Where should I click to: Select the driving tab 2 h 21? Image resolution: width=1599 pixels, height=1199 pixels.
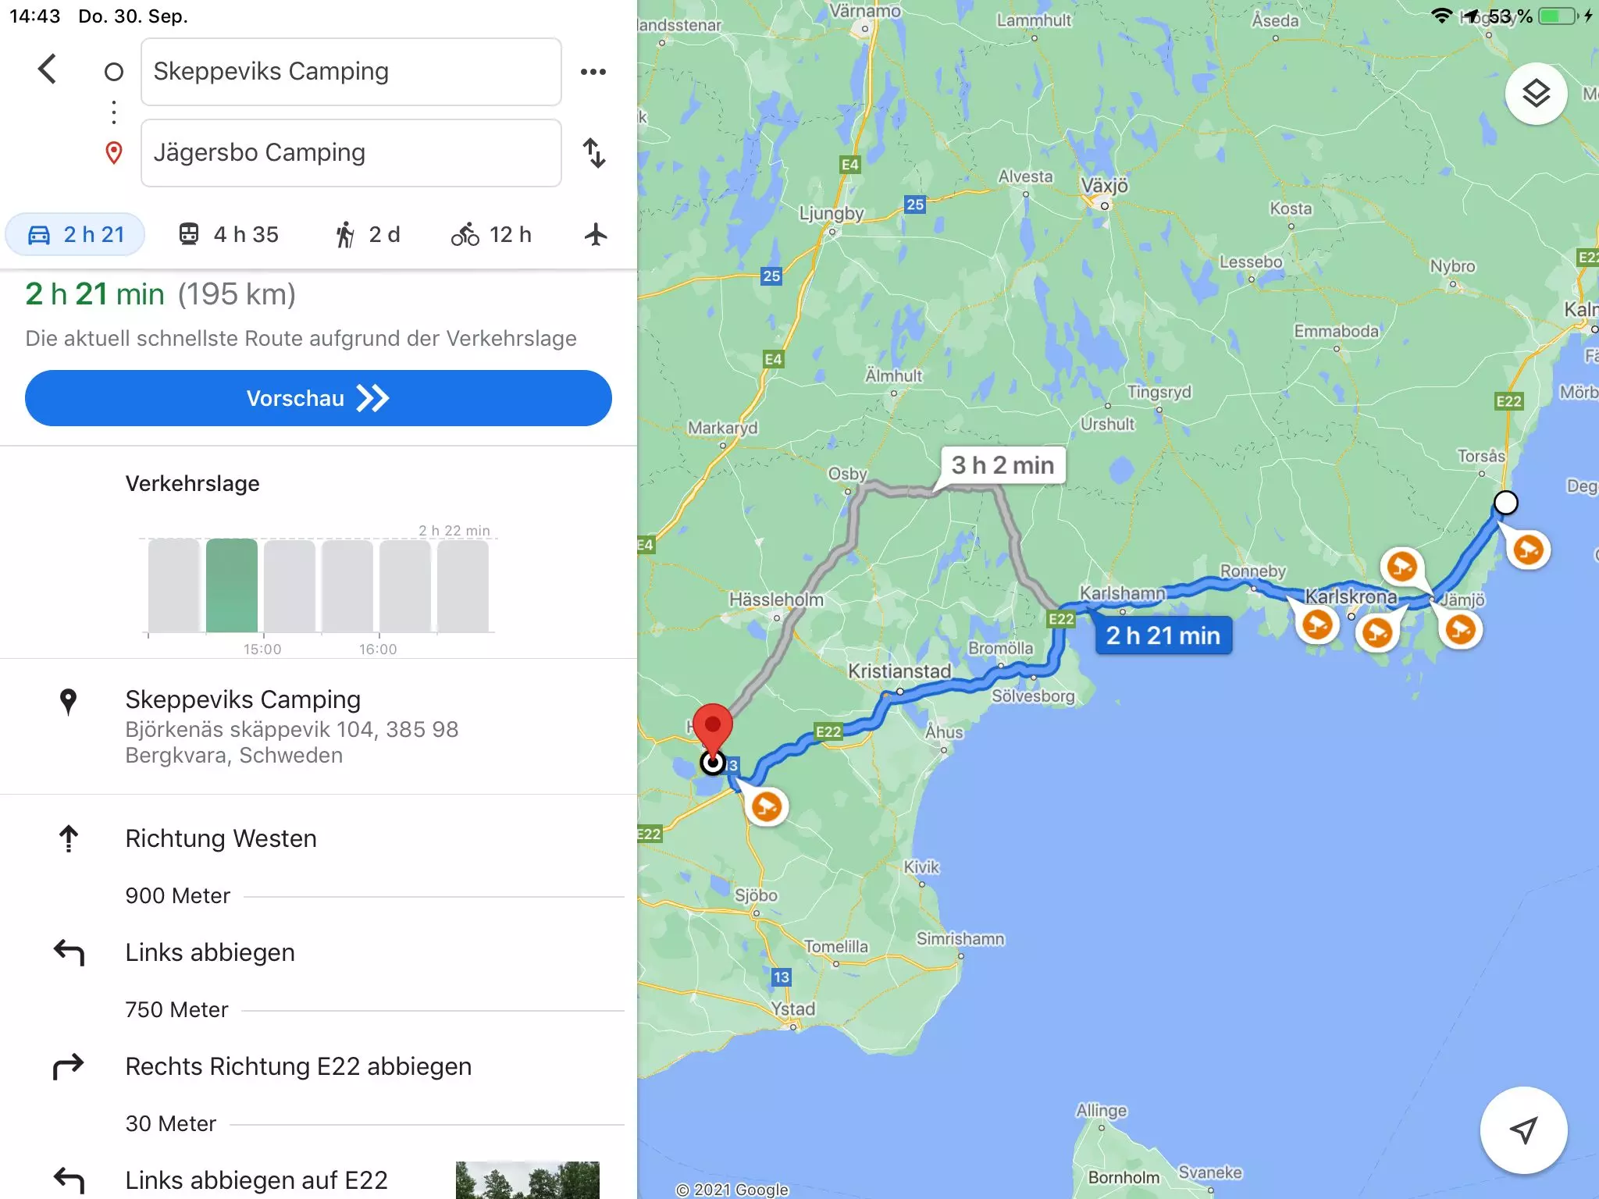pyautogui.click(x=75, y=234)
